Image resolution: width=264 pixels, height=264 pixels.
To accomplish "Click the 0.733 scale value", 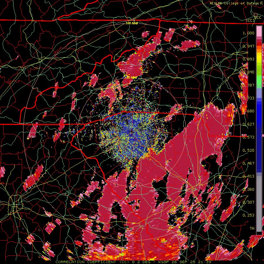I will pyautogui.click(x=248, y=98).
